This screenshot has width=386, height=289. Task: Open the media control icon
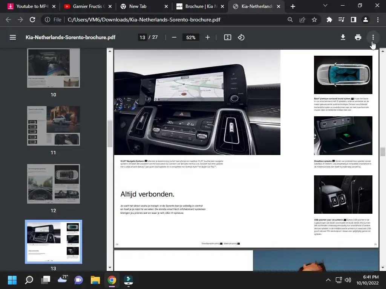click(341, 20)
